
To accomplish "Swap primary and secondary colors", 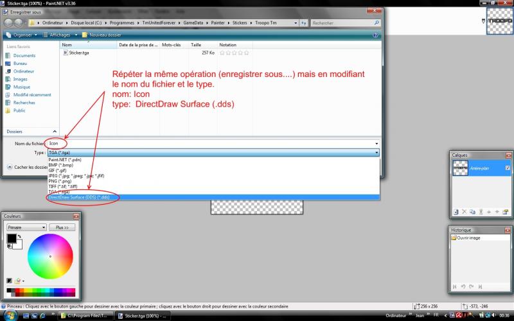I will (19, 236).
